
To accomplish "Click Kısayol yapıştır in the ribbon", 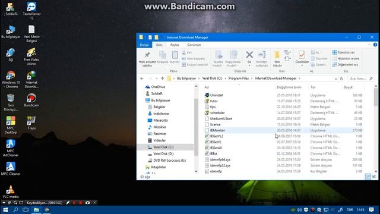I will click(x=195, y=65).
